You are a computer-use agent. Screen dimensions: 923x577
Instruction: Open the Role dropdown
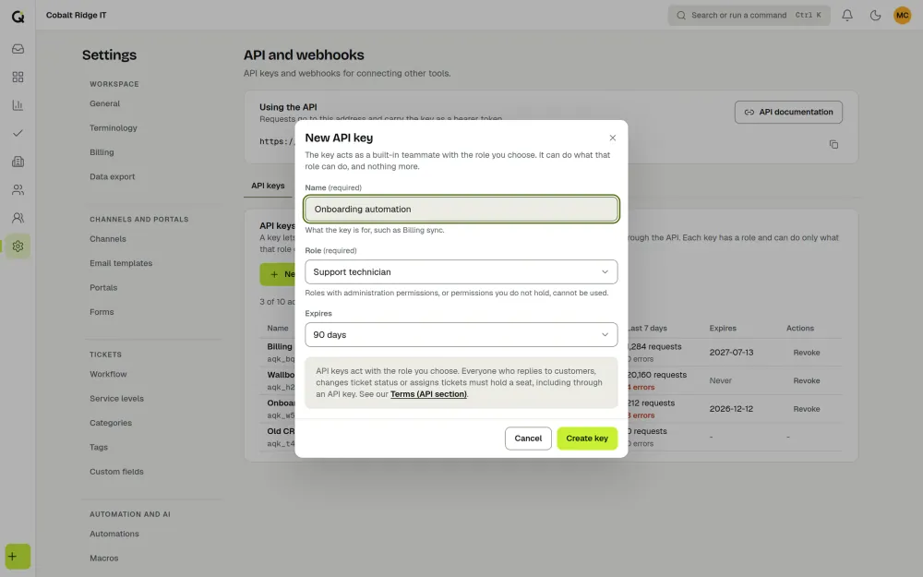point(461,272)
